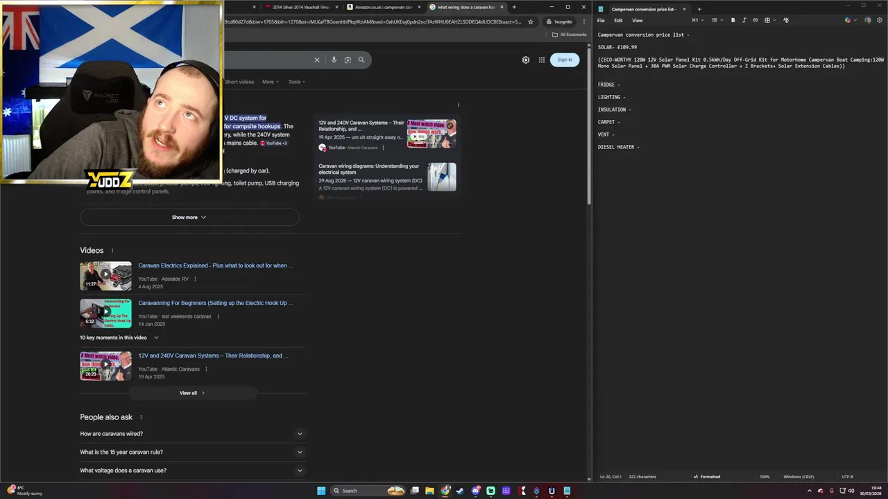Open heading style H1 dropdown

click(x=697, y=20)
